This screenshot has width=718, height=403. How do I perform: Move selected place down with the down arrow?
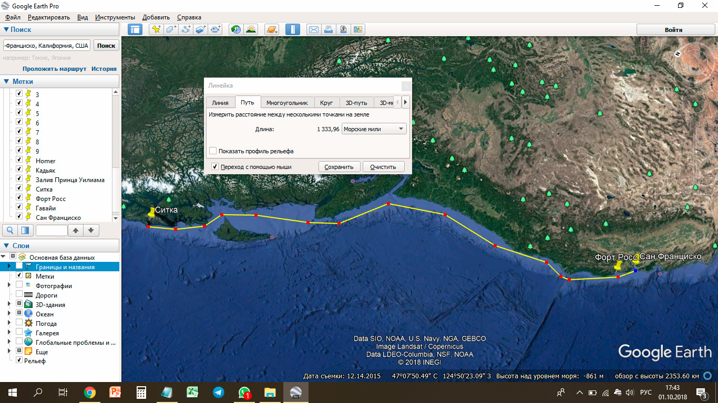click(91, 230)
